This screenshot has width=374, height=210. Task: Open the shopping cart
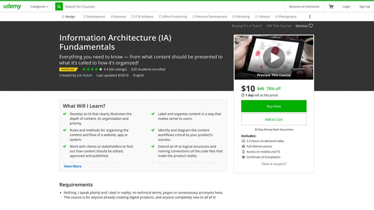pyautogui.click(x=331, y=6)
